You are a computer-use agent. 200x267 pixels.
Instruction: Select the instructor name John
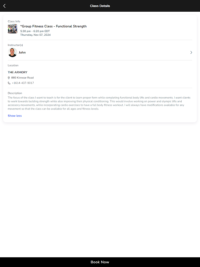click(x=22, y=52)
